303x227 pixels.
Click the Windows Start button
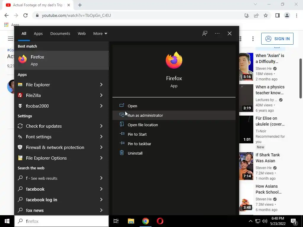point(7,221)
